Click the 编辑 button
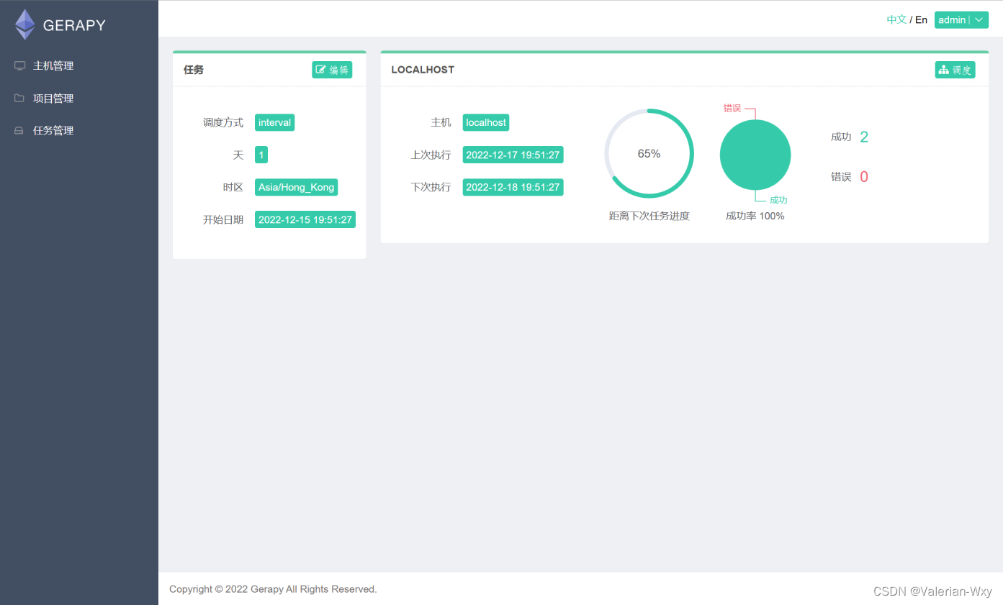 332,70
